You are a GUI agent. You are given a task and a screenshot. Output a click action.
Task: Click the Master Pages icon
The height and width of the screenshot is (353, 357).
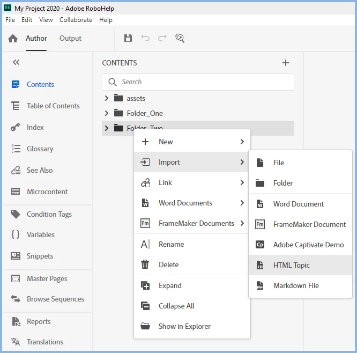[x=16, y=278]
